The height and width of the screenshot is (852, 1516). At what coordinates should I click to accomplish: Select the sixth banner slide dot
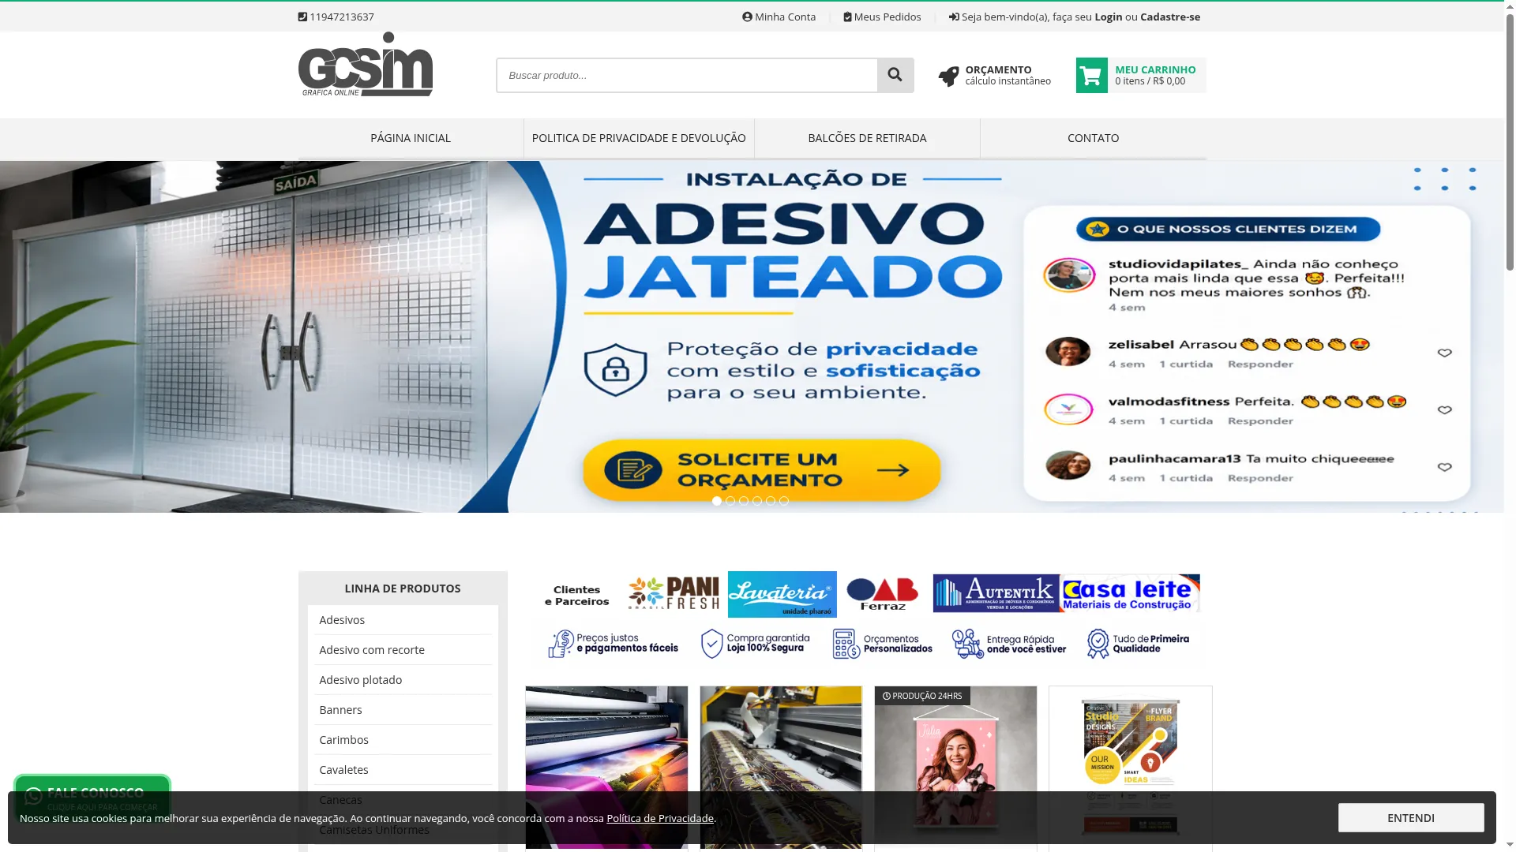tap(784, 501)
